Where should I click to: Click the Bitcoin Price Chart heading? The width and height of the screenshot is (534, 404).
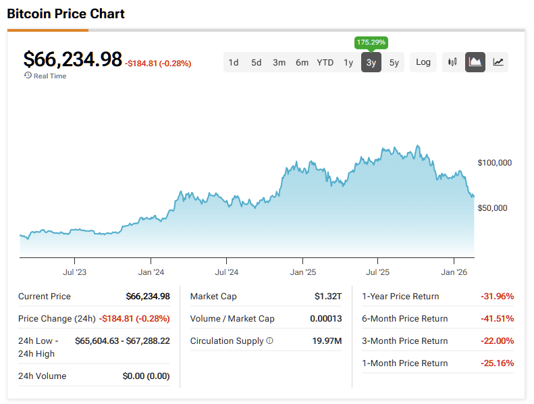click(x=65, y=14)
